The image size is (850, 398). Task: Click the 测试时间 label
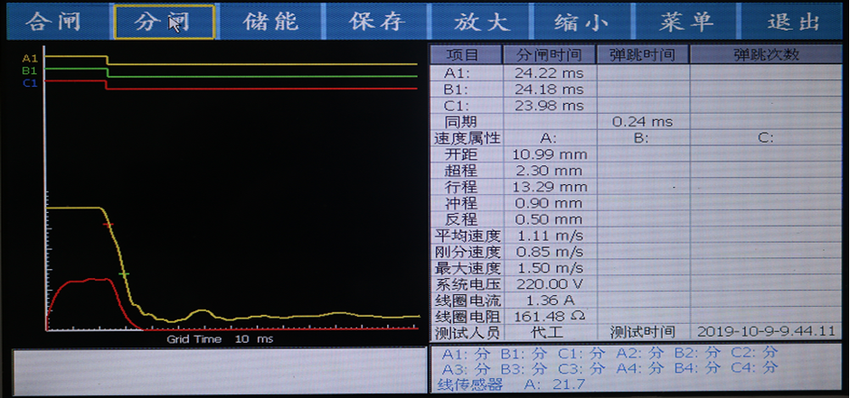(642, 331)
